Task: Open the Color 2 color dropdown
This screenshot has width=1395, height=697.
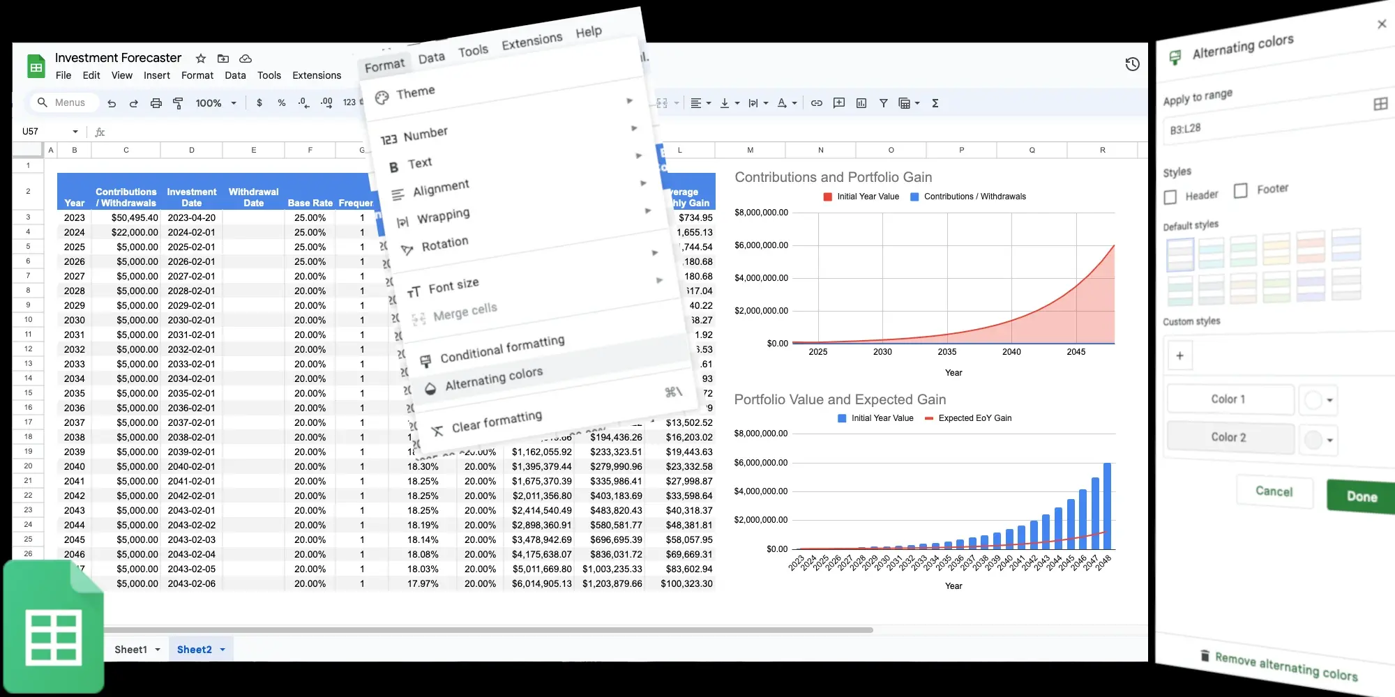Action: [x=1318, y=439]
